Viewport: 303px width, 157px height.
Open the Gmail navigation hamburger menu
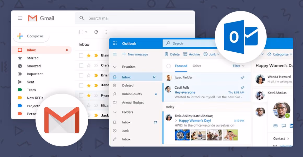[x=20, y=18]
